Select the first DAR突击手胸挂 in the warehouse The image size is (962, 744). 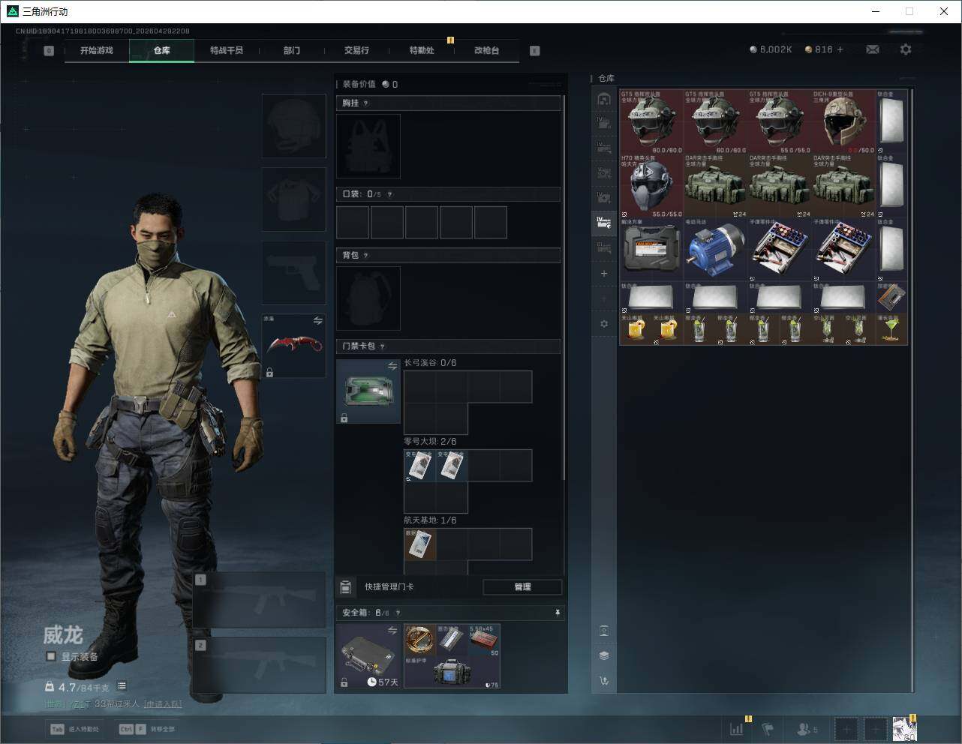click(716, 186)
